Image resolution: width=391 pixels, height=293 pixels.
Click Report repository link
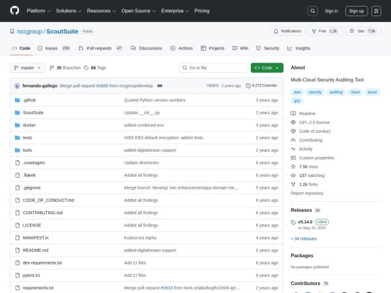point(307,193)
